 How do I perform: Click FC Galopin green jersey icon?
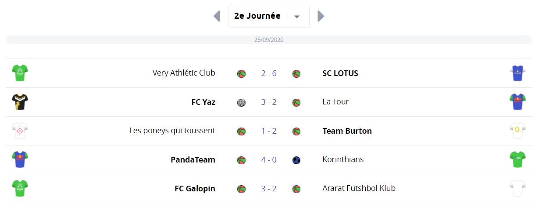tap(20, 188)
